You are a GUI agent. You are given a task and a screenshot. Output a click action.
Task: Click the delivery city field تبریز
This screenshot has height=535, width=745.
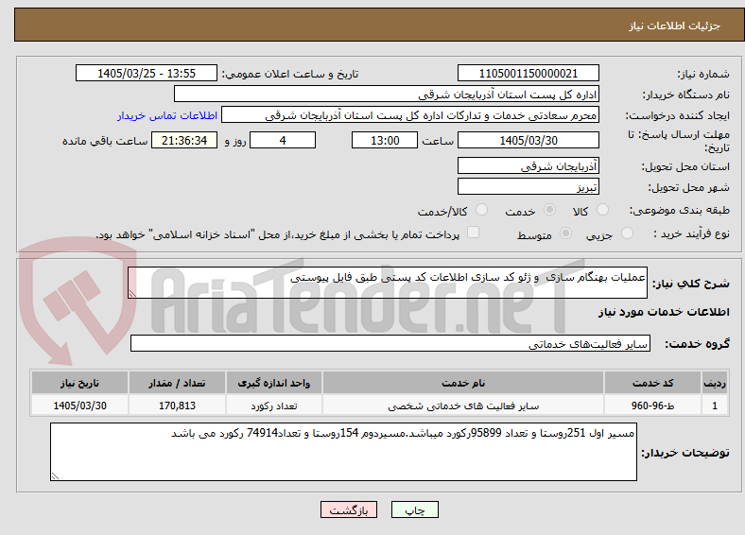coord(528,186)
